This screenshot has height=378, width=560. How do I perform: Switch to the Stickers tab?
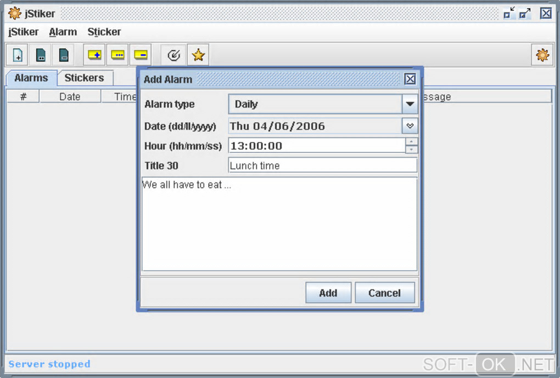point(85,78)
